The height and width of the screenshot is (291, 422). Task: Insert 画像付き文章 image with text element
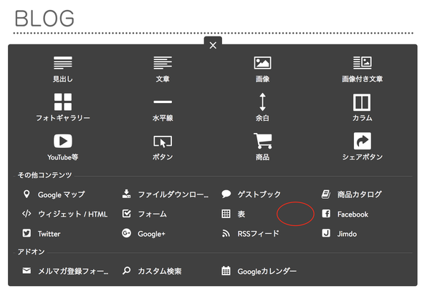tap(363, 69)
